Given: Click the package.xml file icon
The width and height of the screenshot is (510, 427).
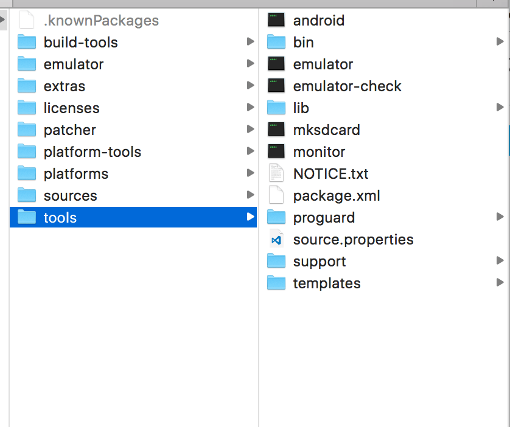Looking at the screenshot, I should (x=276, y=195).
